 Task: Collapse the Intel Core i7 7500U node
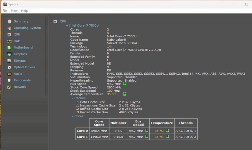tap(67, 26)
